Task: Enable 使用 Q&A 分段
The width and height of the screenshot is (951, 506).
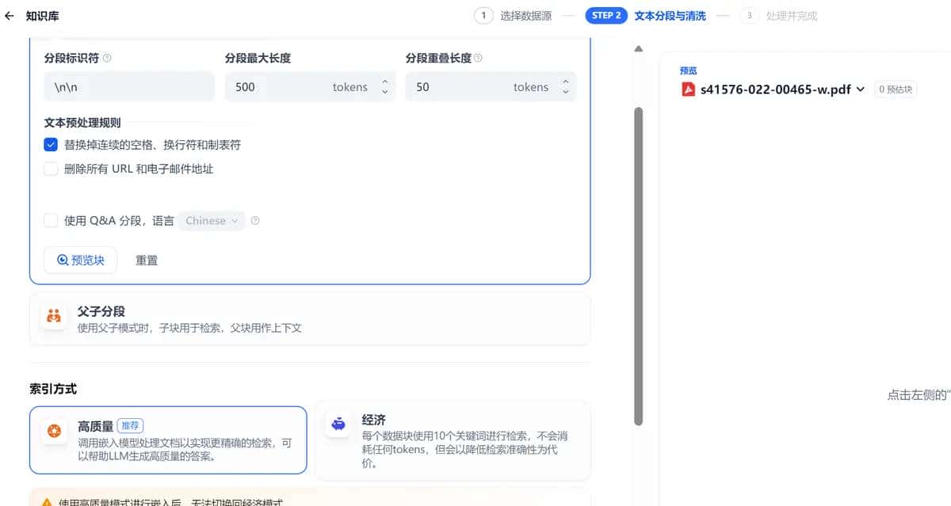Action: click(51, 221)
